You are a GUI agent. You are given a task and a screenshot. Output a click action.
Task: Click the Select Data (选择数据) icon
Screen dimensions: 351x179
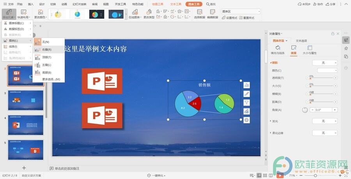(x=199, y=14)
